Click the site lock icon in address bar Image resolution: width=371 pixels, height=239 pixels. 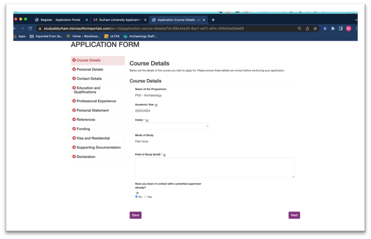coord(40,28)
